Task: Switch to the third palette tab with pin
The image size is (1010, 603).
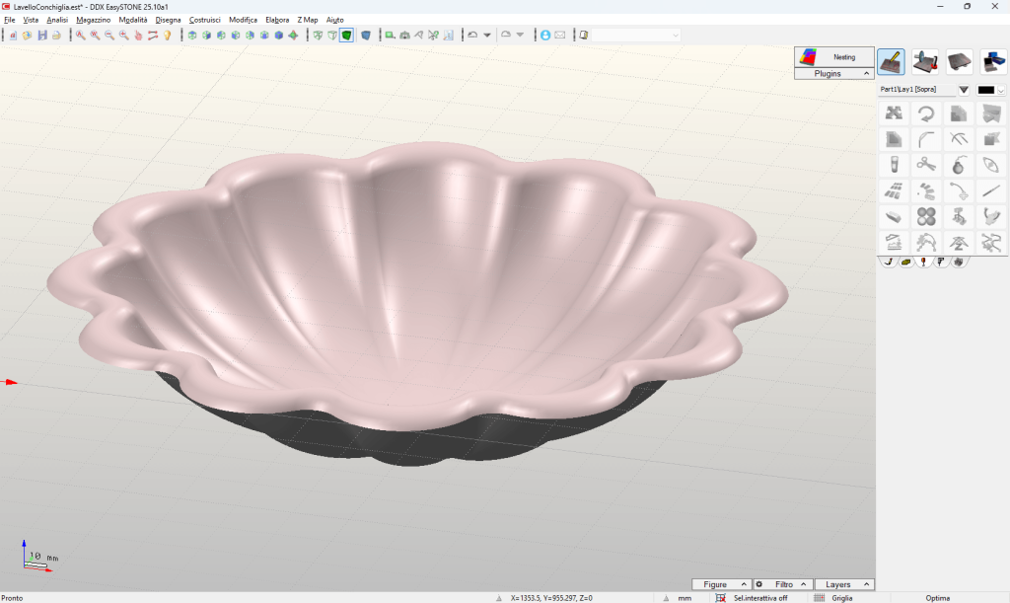Action: coord(923,262)
